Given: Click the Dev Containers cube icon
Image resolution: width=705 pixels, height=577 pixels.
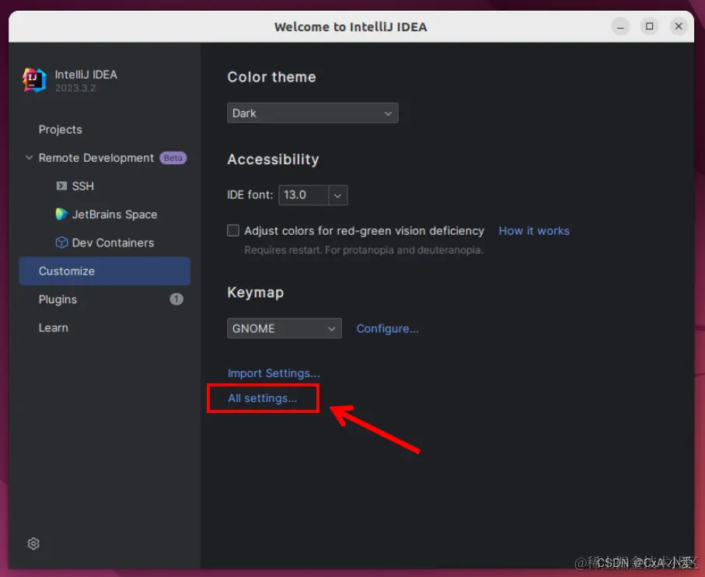Looking at the screenshot, I should (61, 243).
